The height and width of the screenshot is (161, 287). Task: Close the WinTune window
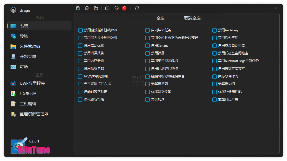click(276, 8)
